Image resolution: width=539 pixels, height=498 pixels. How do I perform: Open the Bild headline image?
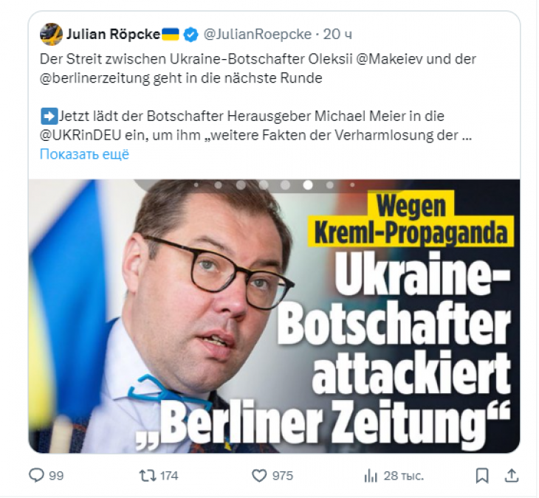coord(274,316)
